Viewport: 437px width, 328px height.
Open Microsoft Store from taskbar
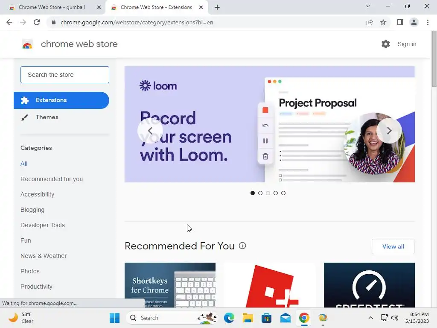266,318
